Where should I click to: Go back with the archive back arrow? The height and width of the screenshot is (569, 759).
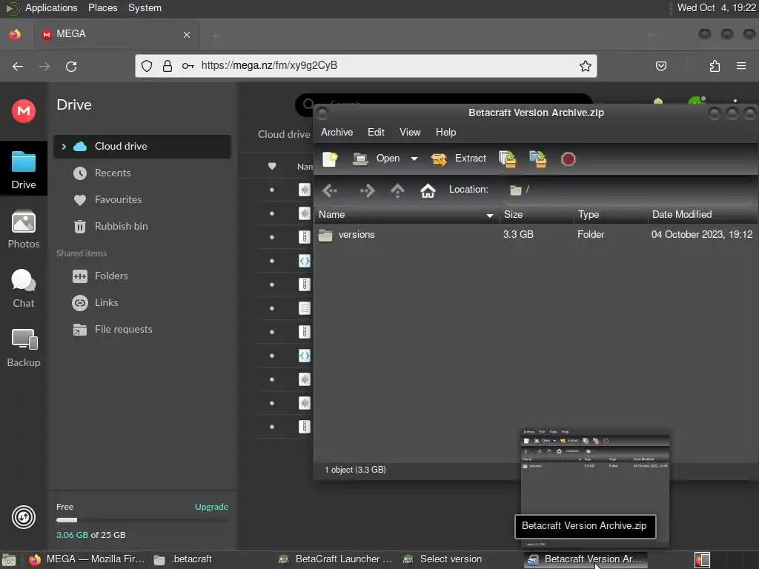click(330, 190)
